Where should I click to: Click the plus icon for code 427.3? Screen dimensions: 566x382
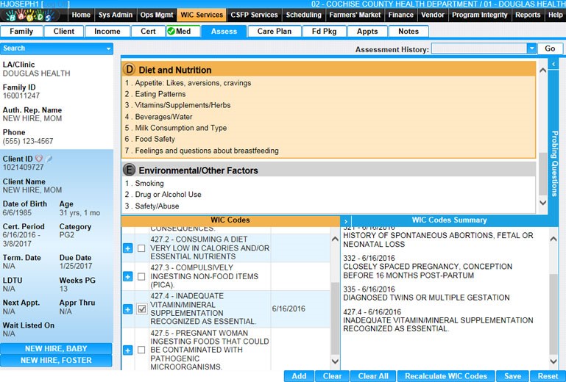127,277
